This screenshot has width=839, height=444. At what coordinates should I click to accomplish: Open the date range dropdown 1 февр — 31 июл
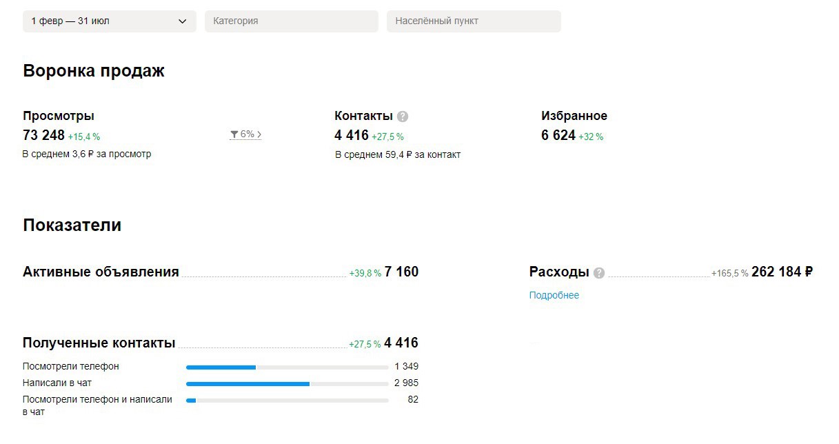coord(109,21)
